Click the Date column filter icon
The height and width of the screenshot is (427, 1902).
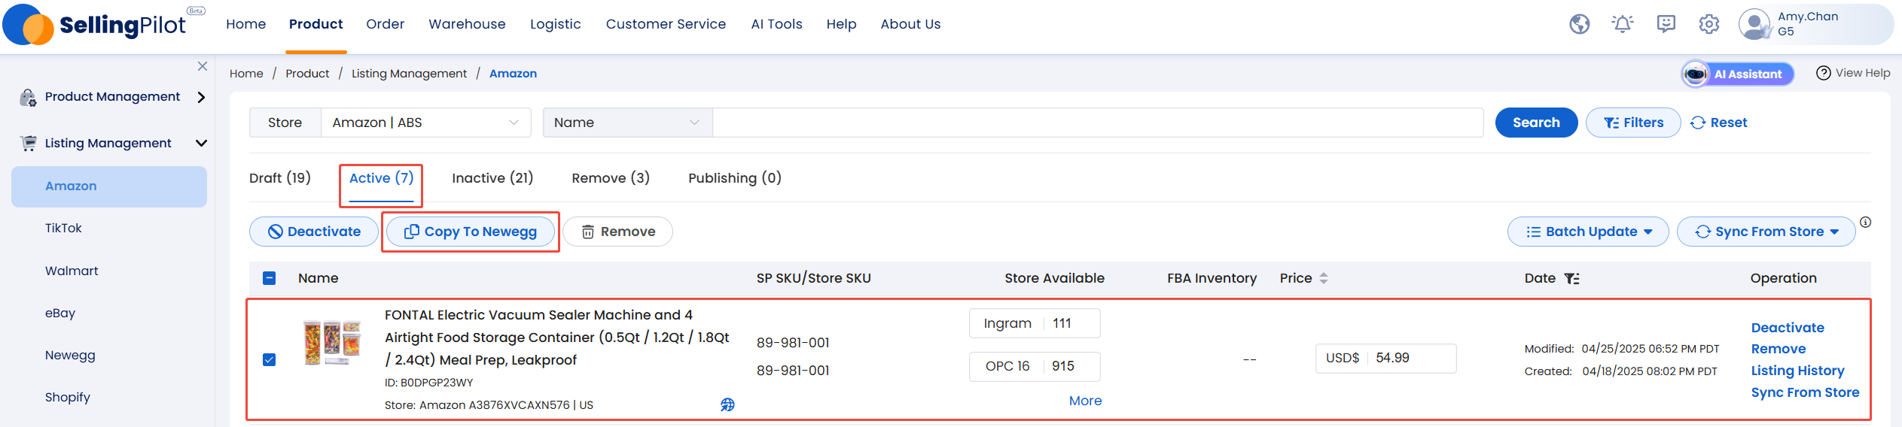click(1571, 278)
